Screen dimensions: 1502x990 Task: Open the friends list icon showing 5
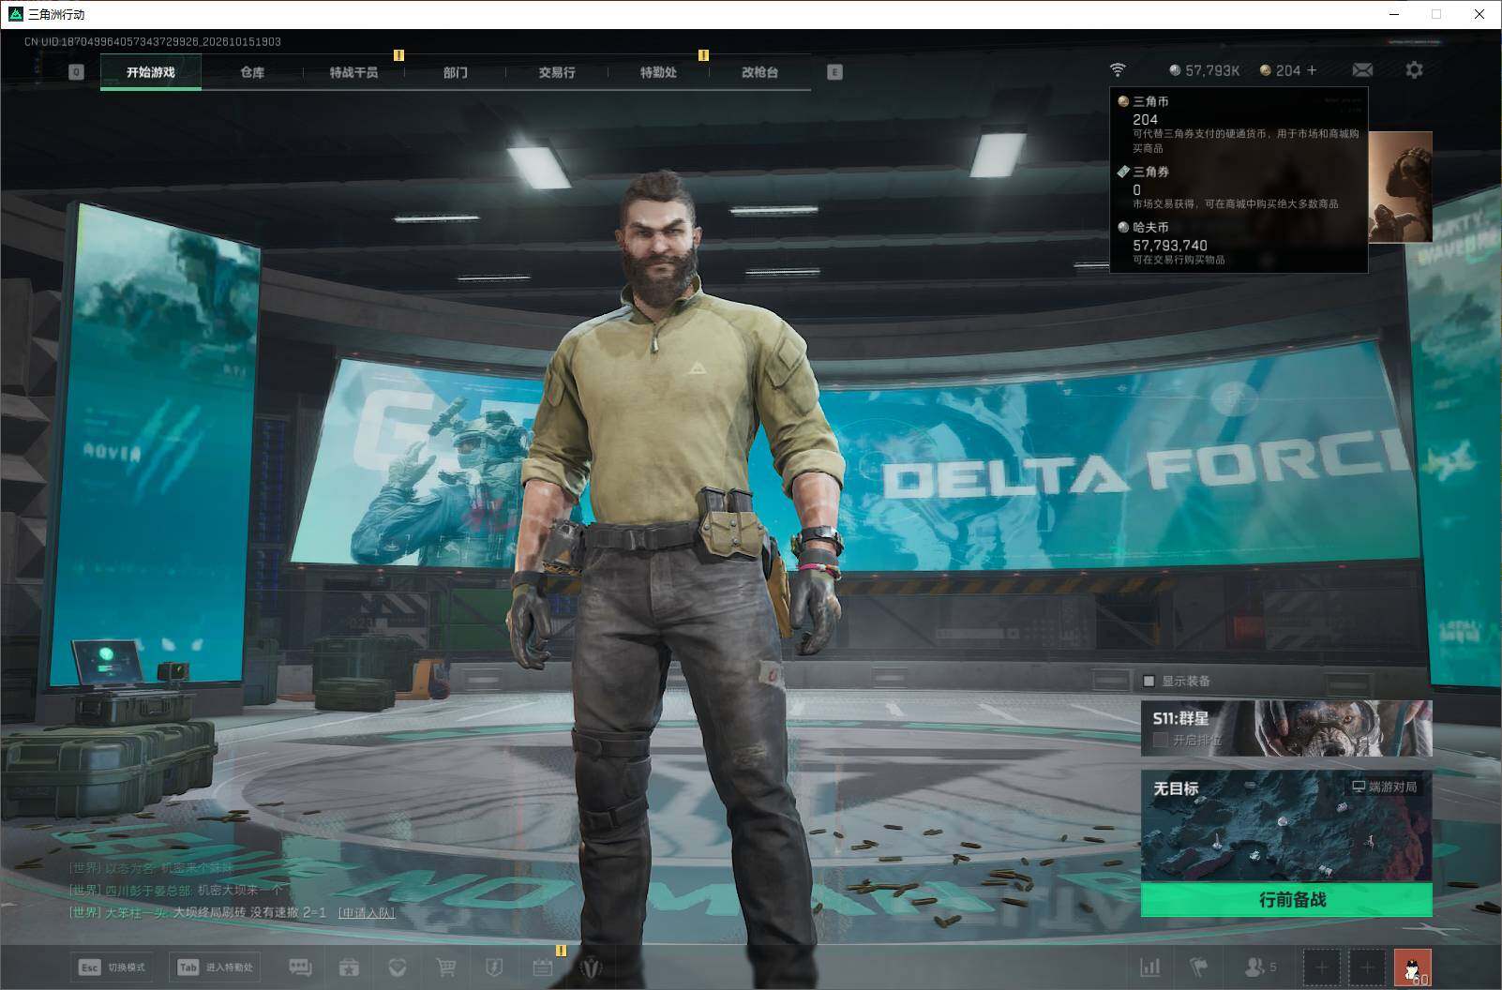(x=1260, y=967)
